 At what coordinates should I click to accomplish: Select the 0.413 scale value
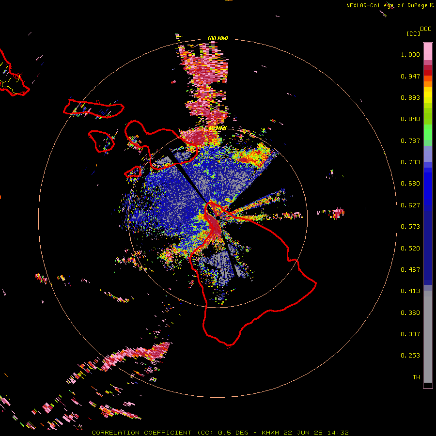click(x=410, y=291)
